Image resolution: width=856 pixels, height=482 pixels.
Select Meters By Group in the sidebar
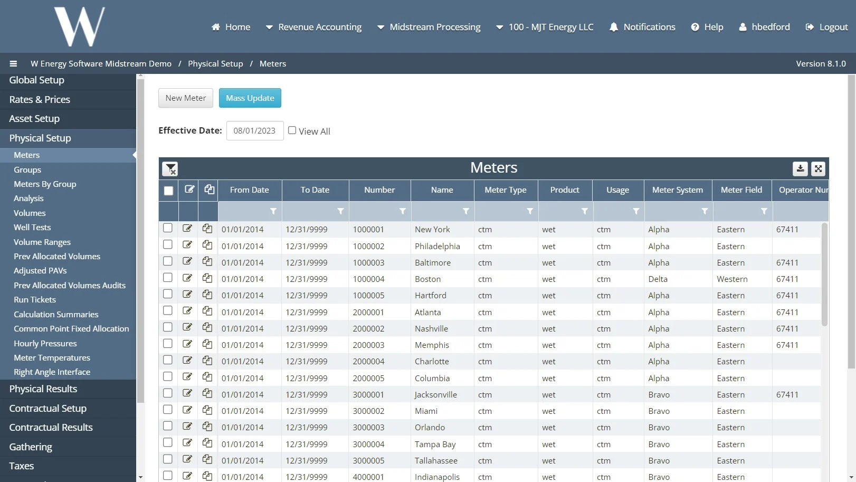(45, 184)
